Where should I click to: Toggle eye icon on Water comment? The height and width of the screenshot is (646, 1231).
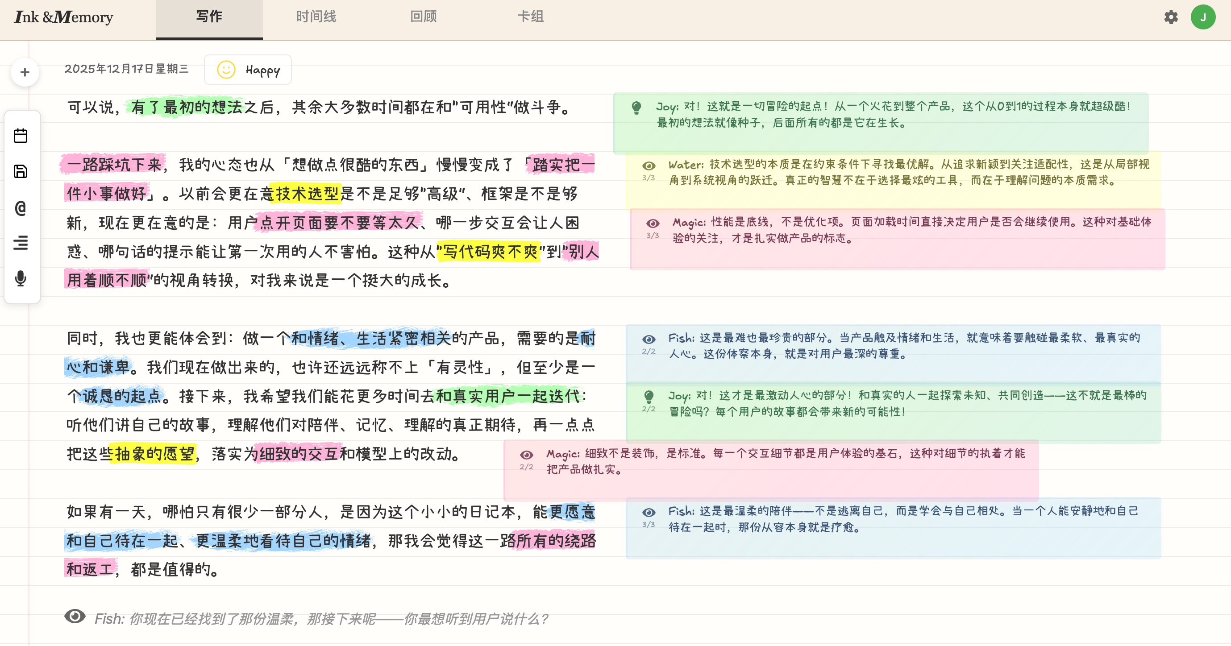(649, 166)
